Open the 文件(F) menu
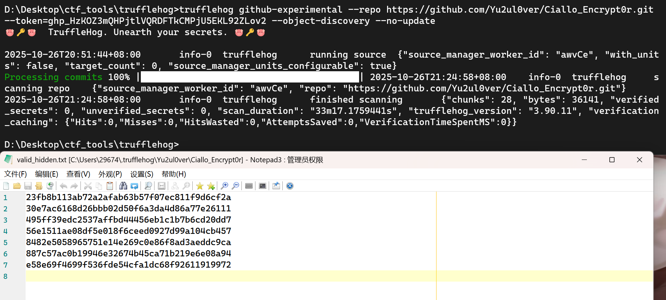 pyautogui.click(x=15, y=174)
